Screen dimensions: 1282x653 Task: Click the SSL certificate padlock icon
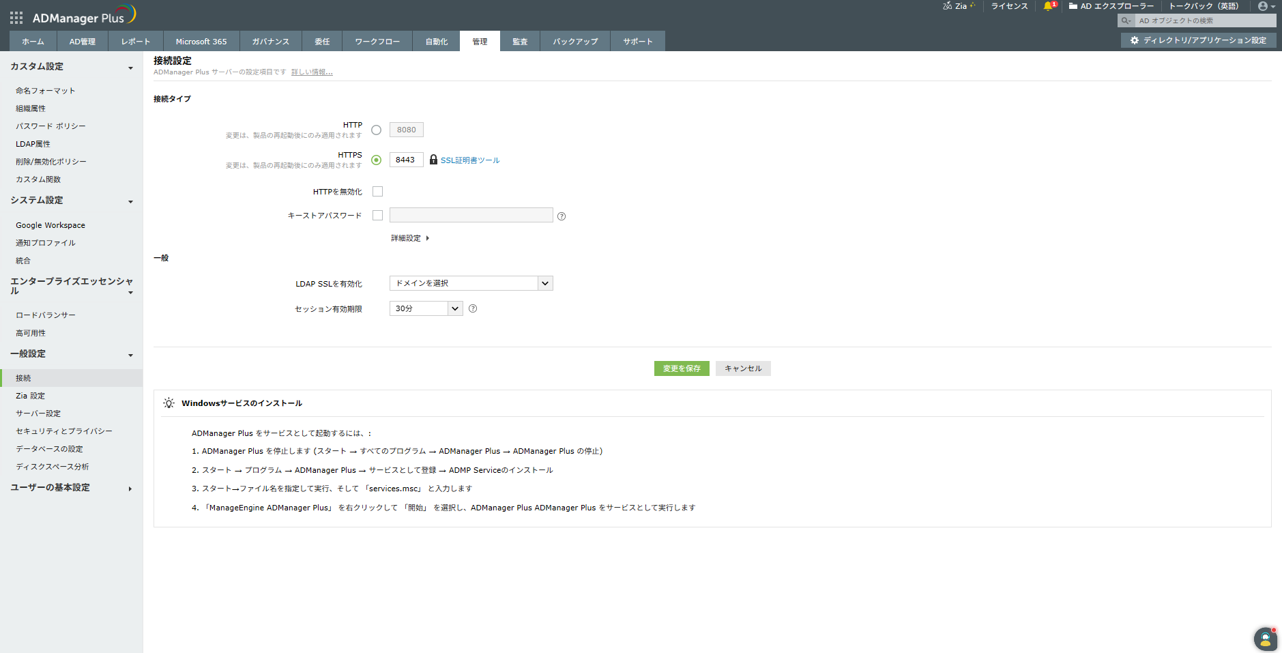click(x=433, y=160)
